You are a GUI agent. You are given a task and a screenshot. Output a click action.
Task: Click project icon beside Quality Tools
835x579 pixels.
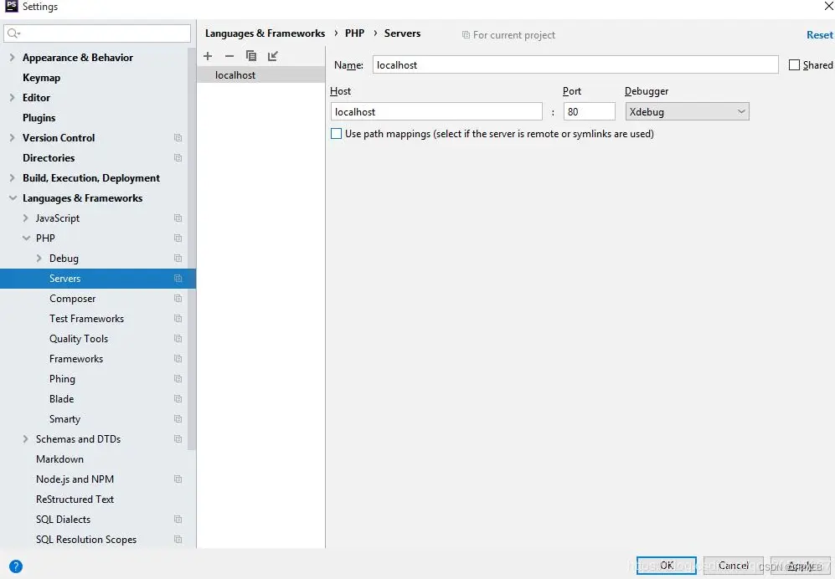(178, 339)
